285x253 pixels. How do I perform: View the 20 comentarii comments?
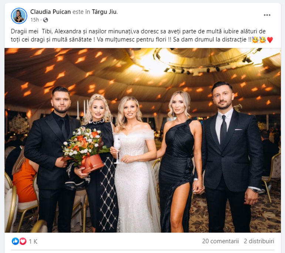(x=220, y=241)
